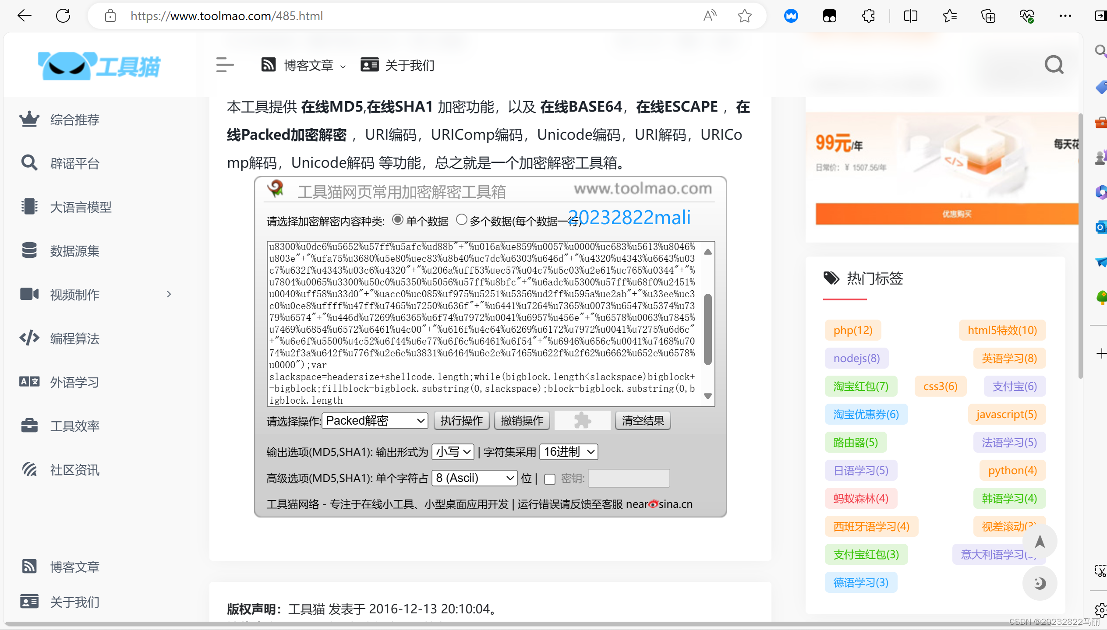
Task: Select the 多个数据 radio button
Action: 461,220
